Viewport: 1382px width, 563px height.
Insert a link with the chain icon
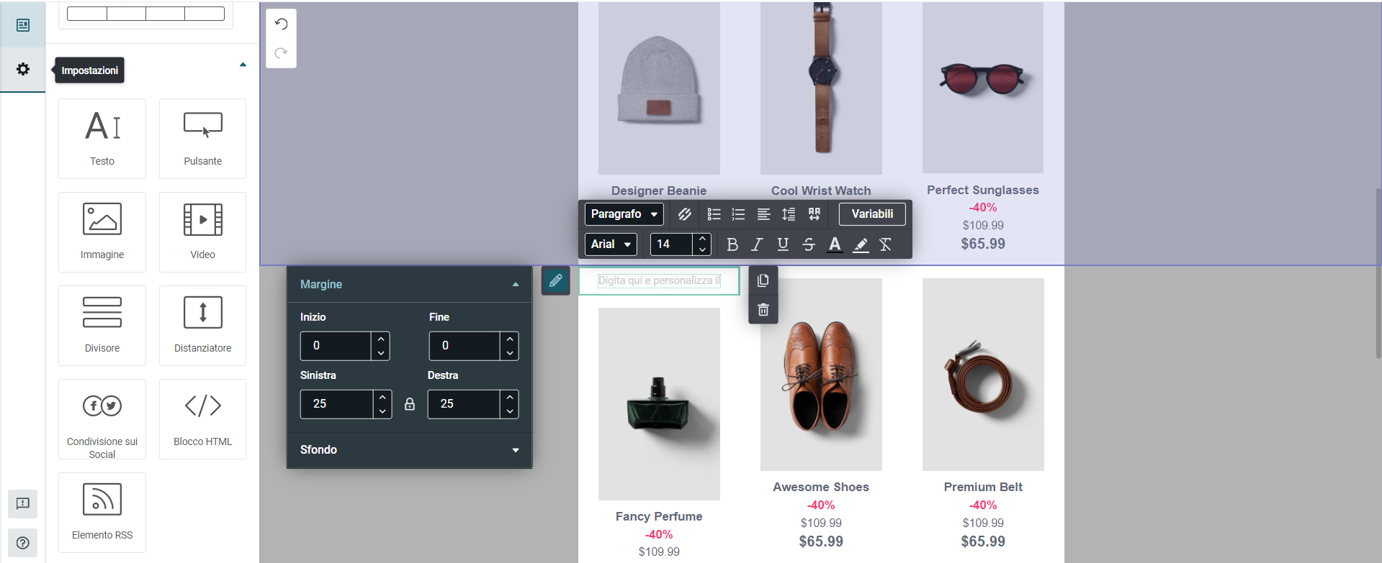click(684, 214)
